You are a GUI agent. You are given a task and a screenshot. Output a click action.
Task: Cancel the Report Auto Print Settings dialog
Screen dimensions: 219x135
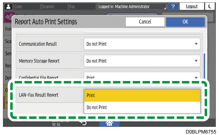pos(145,22)
